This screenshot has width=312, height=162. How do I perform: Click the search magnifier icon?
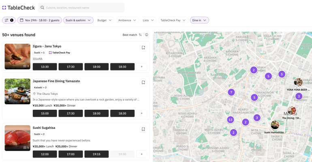pyautogui.click(x=42, y=8)
